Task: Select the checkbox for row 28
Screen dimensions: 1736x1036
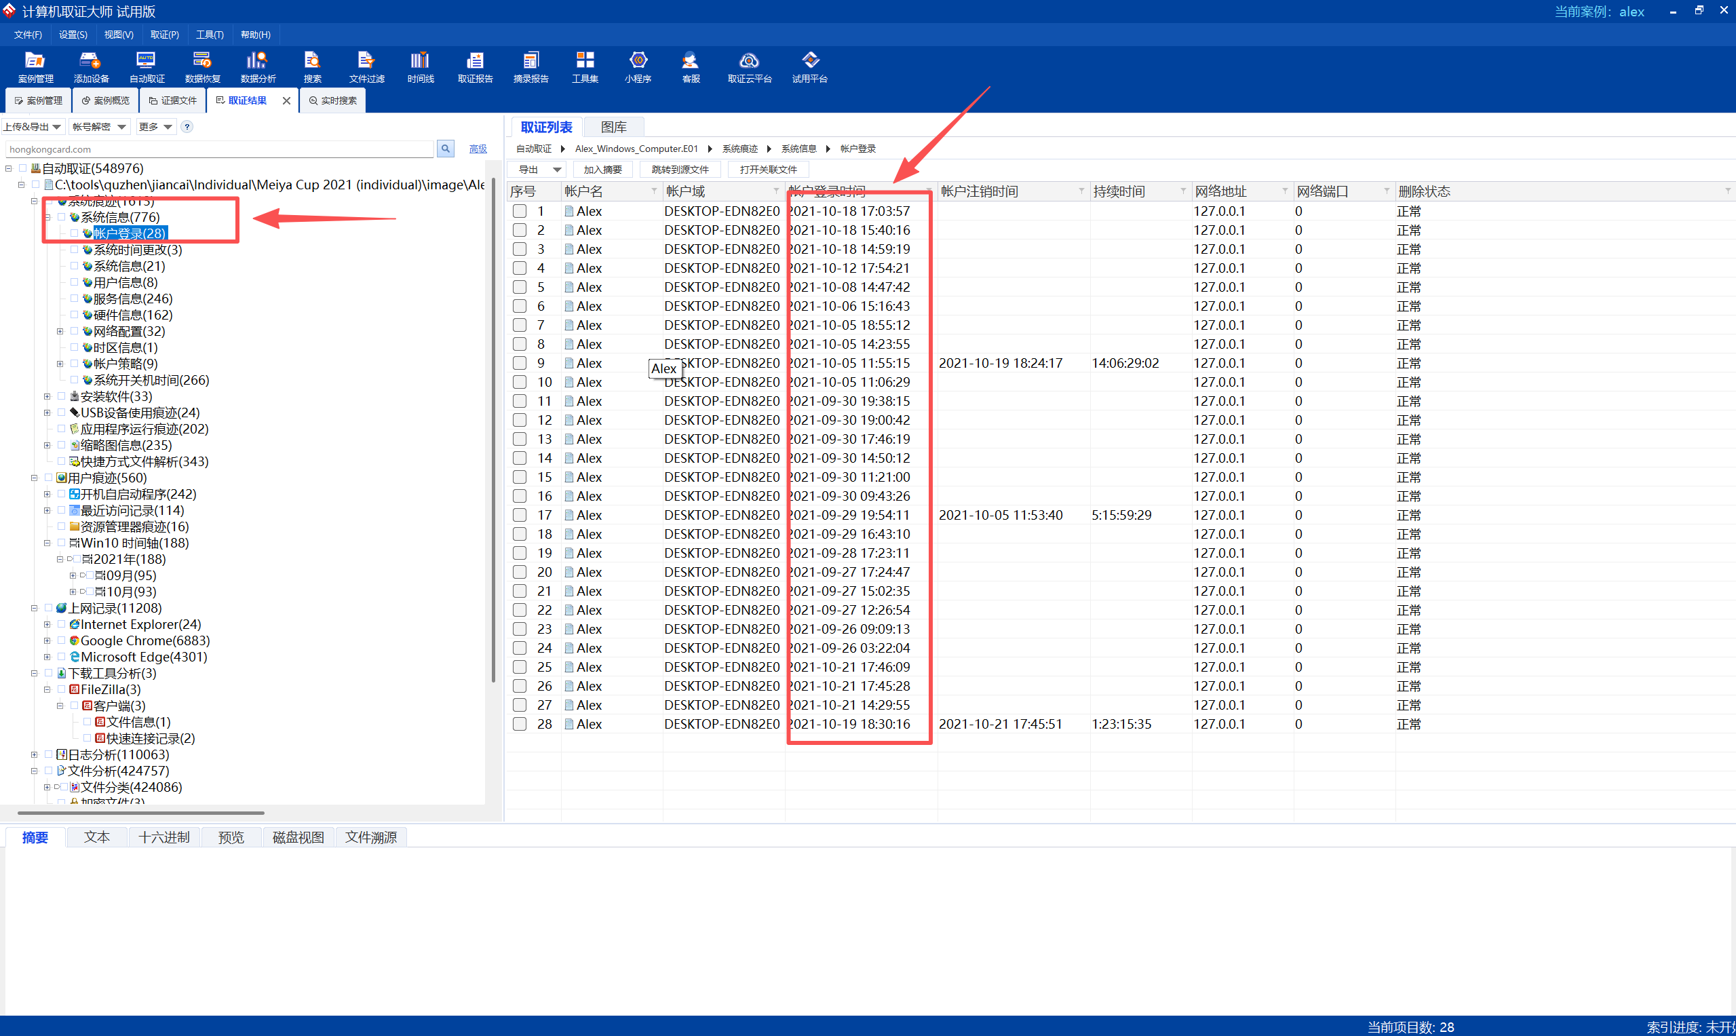Action: pyautogui.click(x=520, y=724)
